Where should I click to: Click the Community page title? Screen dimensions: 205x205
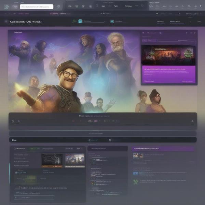pyautogui.click(x=26, y=22)
